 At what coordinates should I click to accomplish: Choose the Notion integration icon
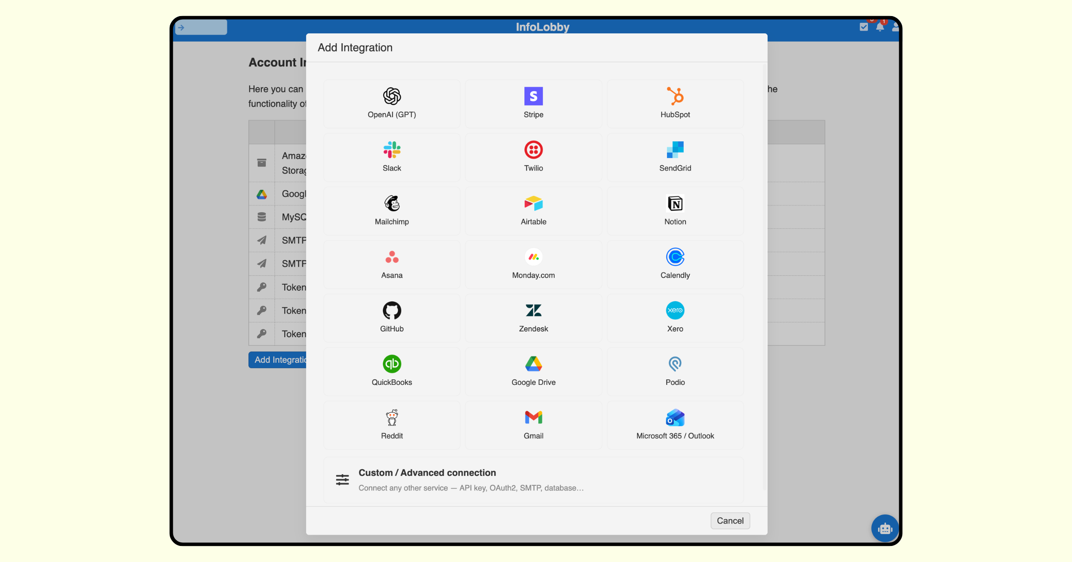(675, 203)
